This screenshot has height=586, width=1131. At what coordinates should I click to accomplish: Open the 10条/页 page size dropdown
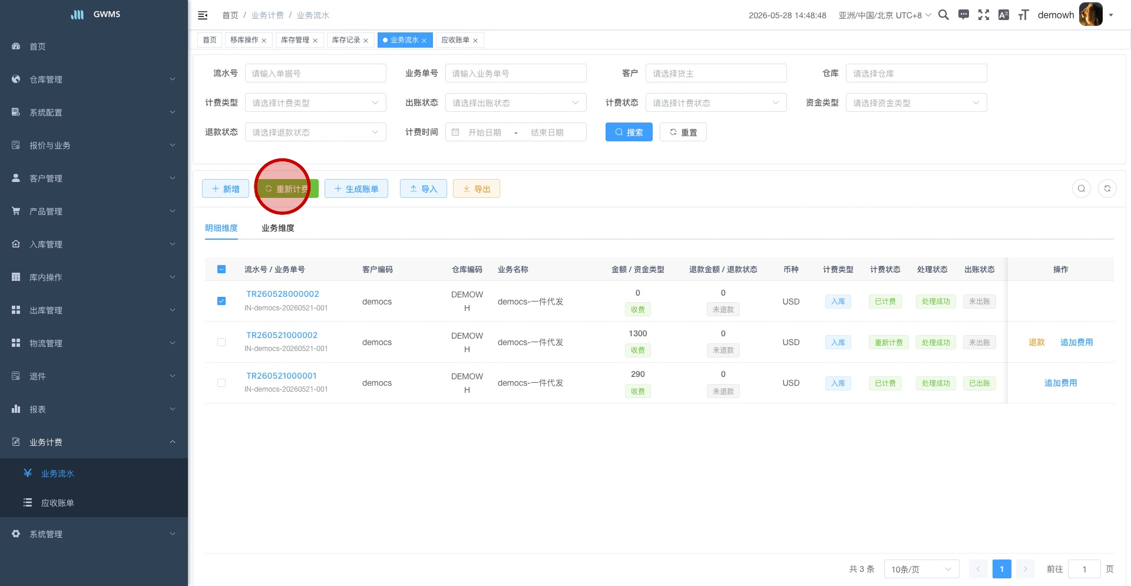point(922,569)
